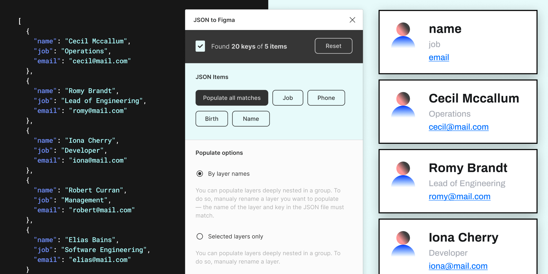Select the Name key chip
Viewport: 548px width, 274px height.
(x=251, y=118)
